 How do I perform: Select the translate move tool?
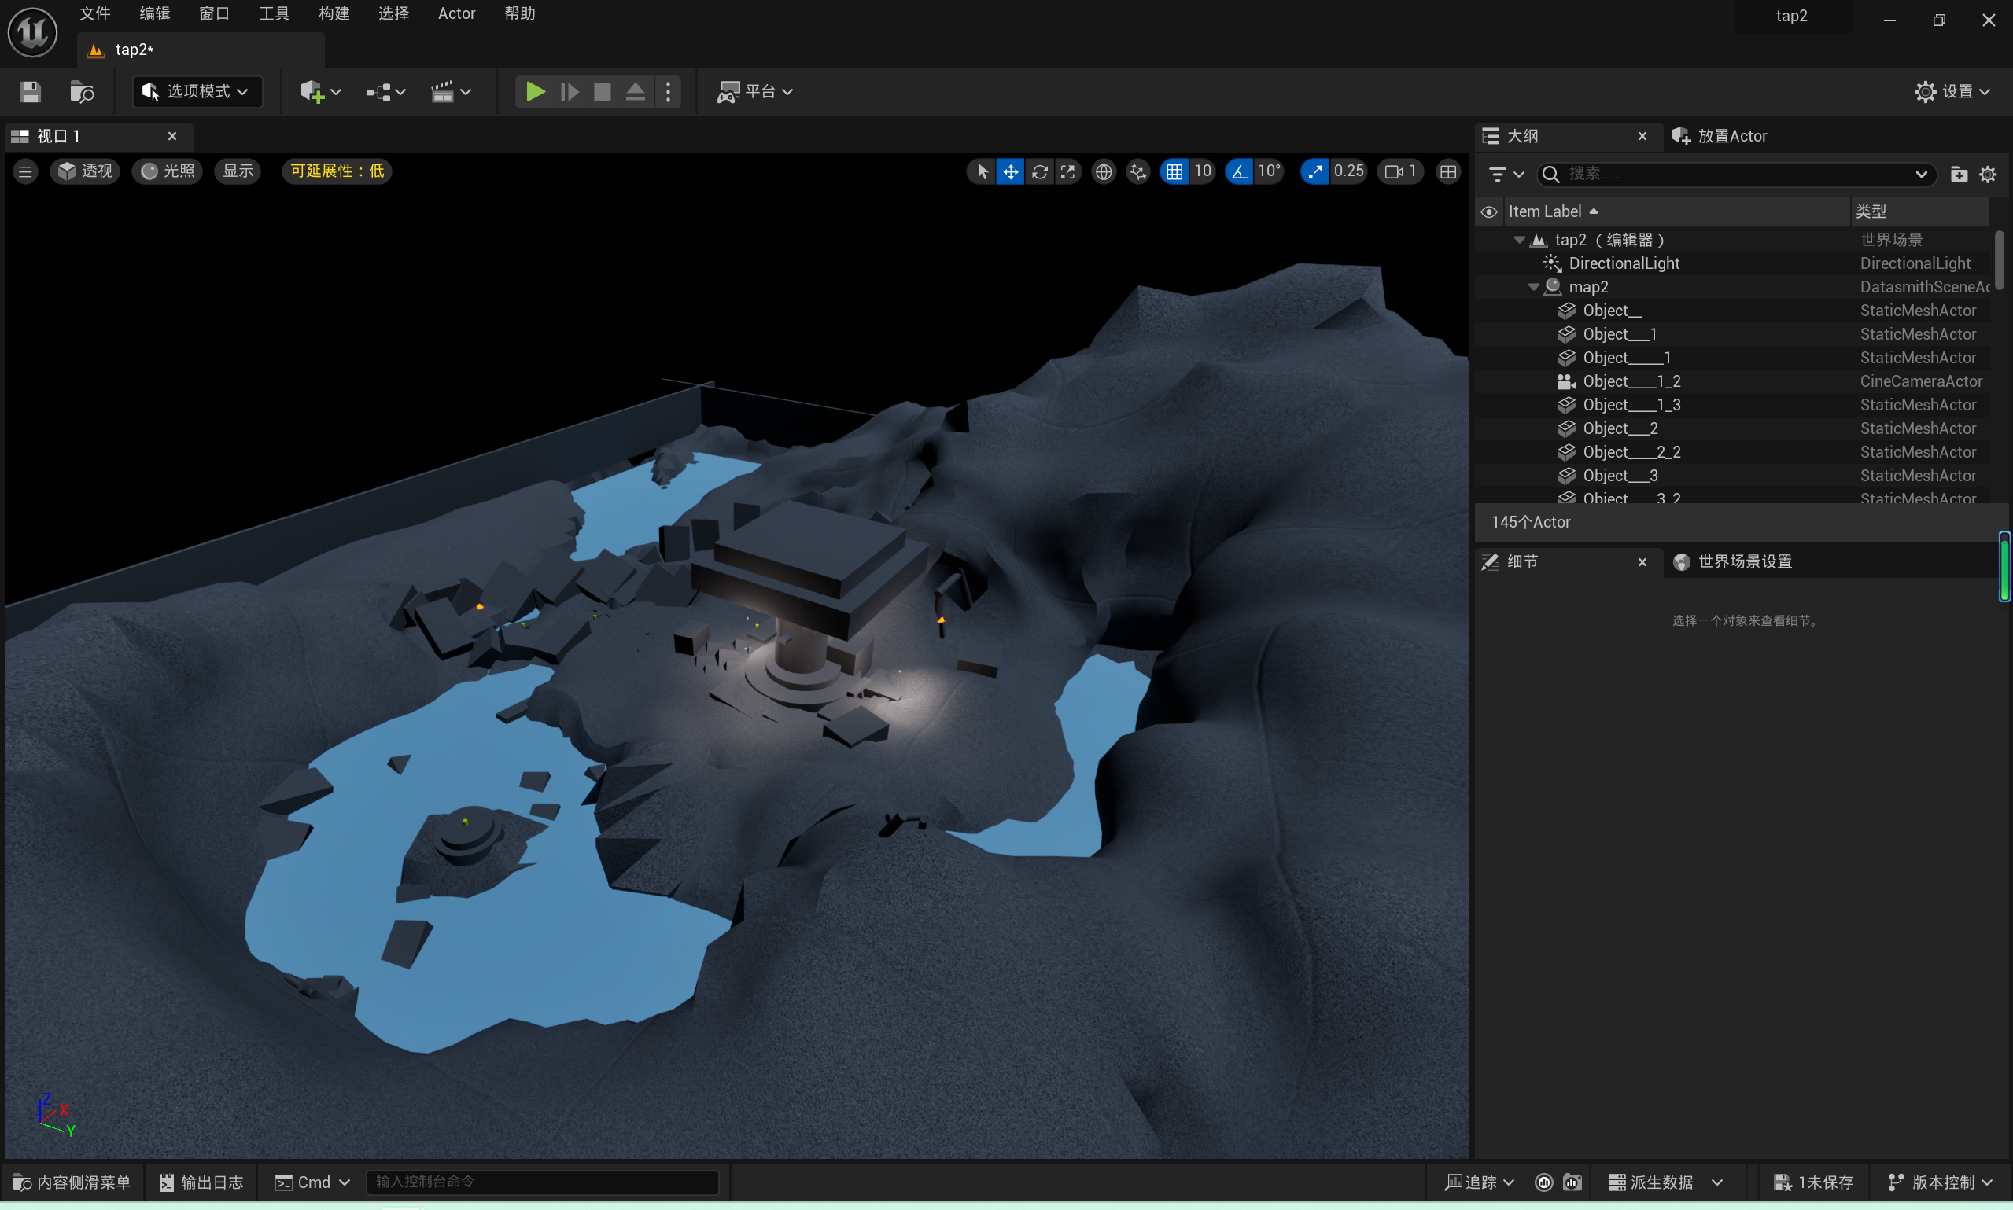(1011, 171)
